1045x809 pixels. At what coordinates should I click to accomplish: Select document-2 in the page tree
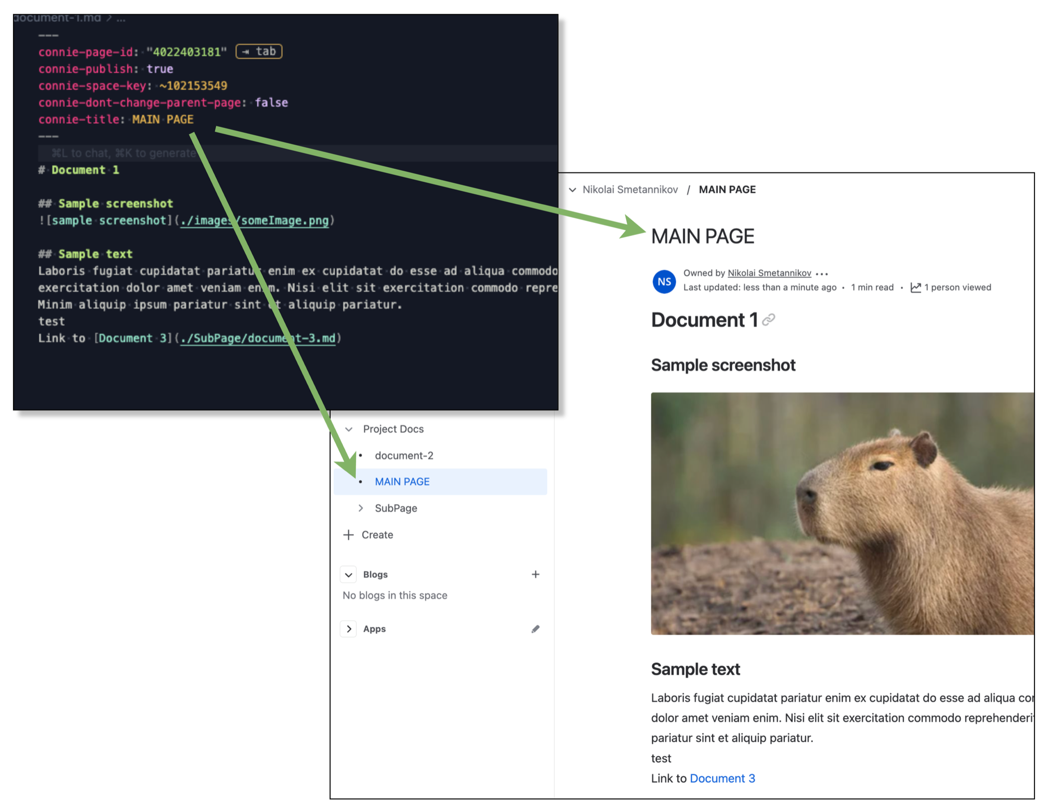404,455
